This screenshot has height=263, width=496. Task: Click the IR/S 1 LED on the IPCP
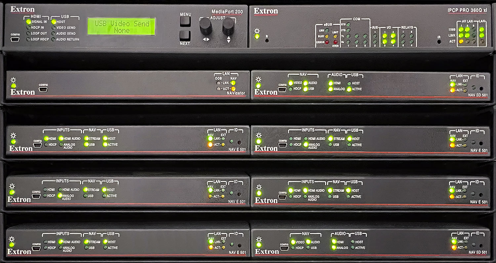pyautogui.click(x=375, y=36)
